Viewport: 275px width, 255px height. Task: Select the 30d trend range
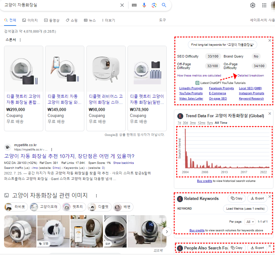point(185,123)
